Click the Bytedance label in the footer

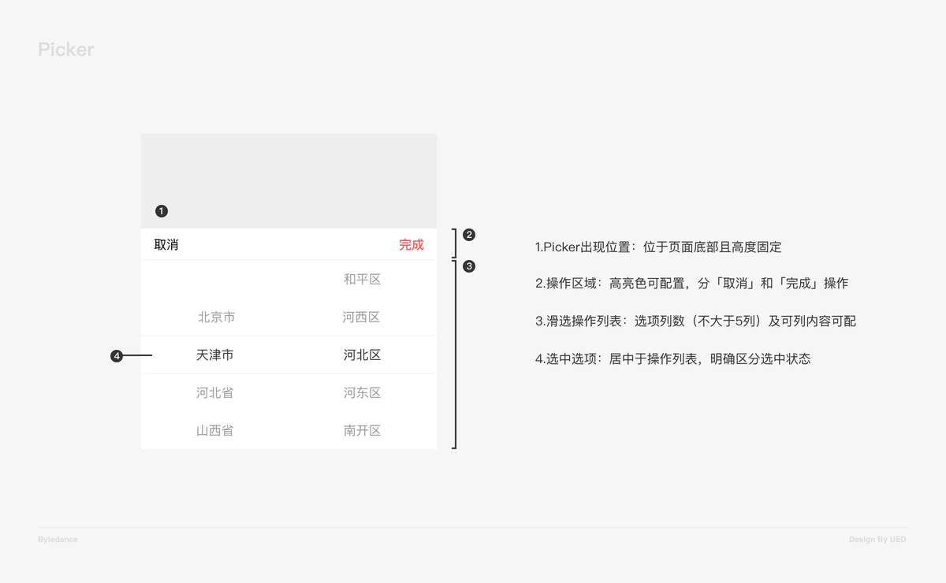[x=58, y=539]
